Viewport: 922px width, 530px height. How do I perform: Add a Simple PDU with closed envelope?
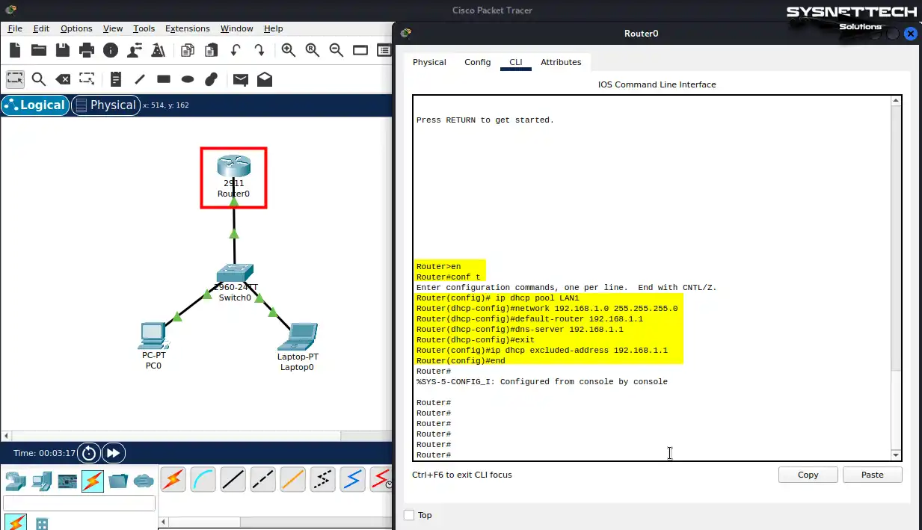pos(240,78)
